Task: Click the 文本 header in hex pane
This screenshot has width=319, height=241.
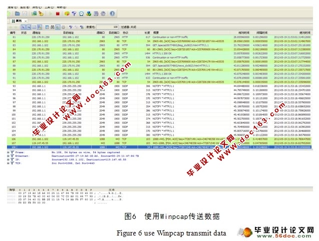Action: coord(112,190)
